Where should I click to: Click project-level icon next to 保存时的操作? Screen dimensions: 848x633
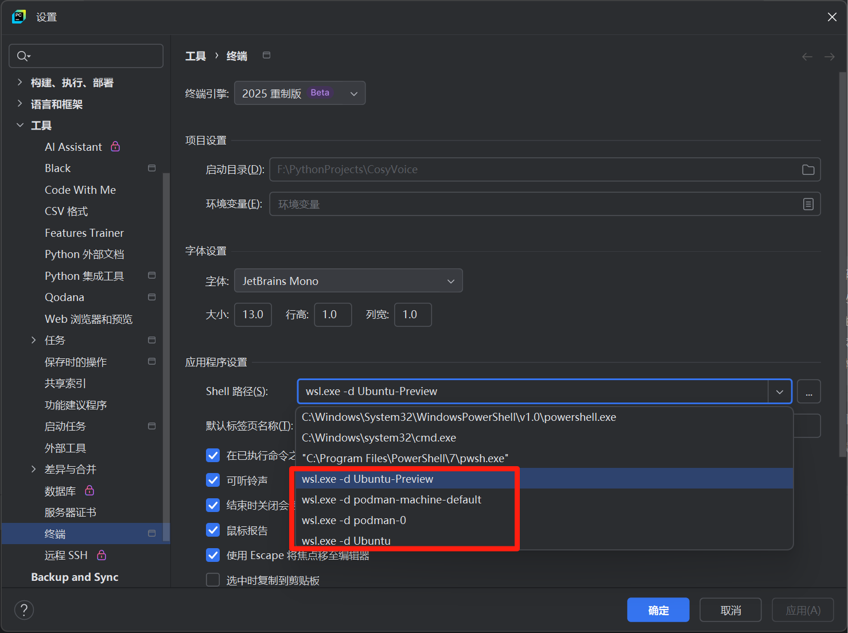151,361
